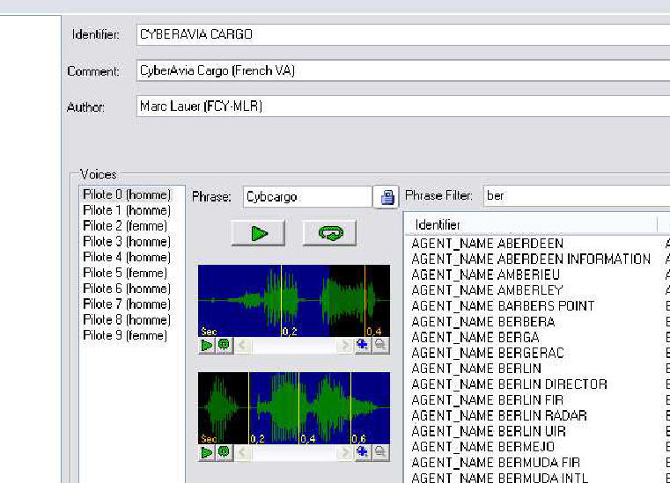The width and height of the screenshot is (670, 483).
Task: Click the upper waveform scrollbar track
Action: click(x=294, y=346)
